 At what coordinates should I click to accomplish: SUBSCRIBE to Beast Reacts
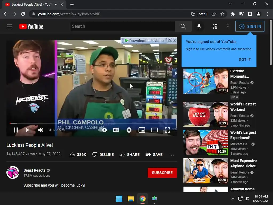pos(162,173)
